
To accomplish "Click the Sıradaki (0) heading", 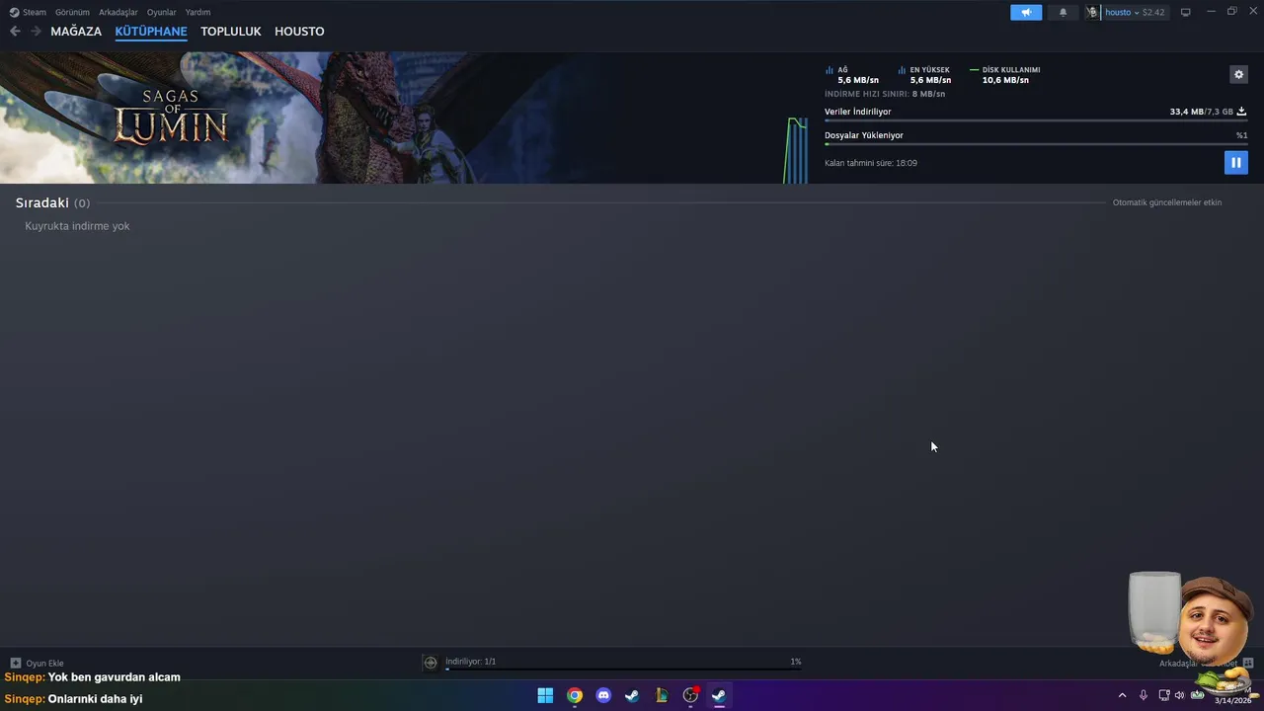I will click(52, 202).
